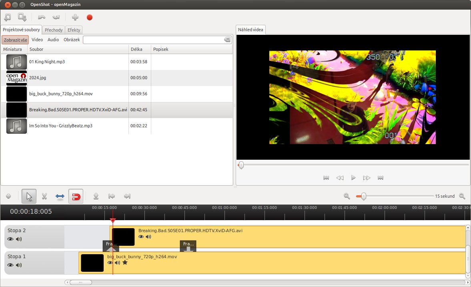
Task: Clear the file filter search field
Action: click(x=227, y=40)
